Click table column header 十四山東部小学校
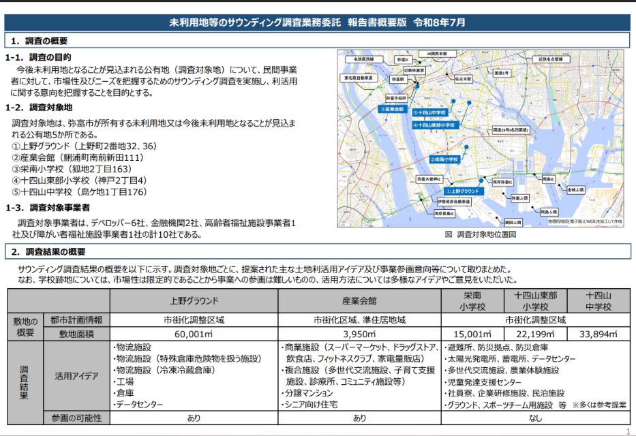Image resolution: width=636 pixels, height=436 pixels. coord(535,300)
